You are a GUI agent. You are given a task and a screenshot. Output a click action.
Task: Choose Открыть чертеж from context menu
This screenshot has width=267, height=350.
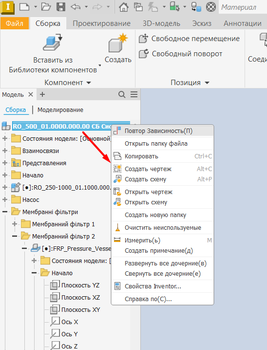click(x=162, y=192)
